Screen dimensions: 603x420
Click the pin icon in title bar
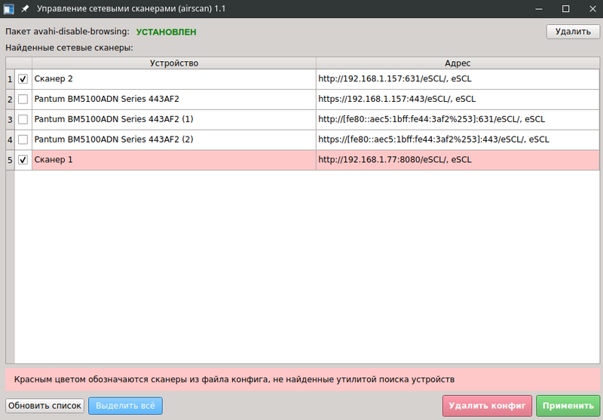[25, 8]
